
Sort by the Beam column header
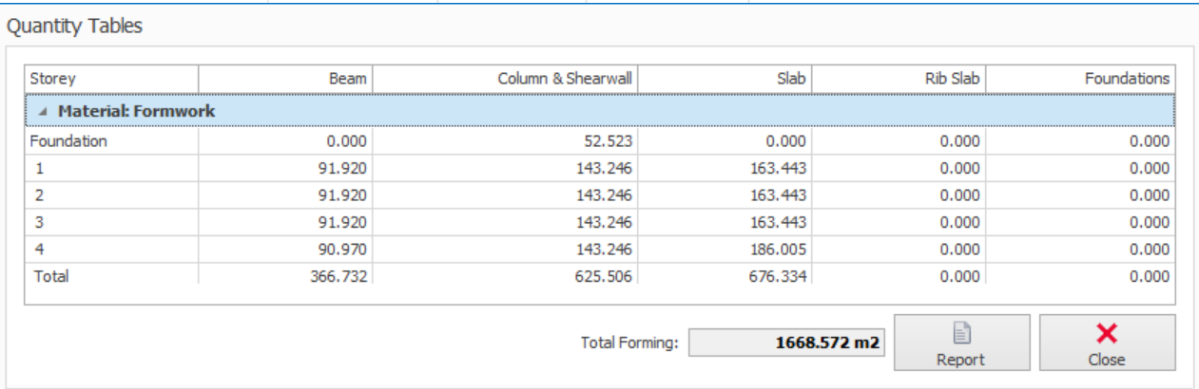click(x=285, y=79)
